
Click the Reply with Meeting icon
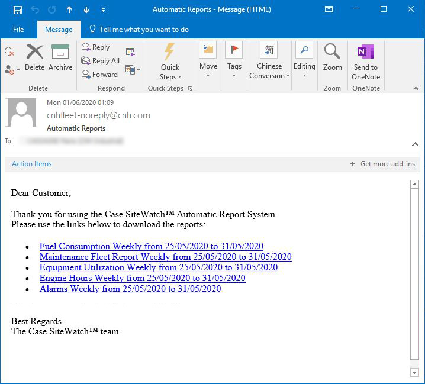coord(130,51)
